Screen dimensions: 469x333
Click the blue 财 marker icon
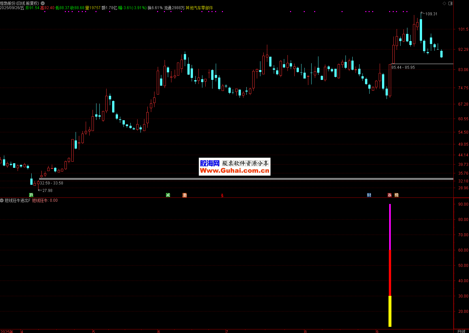coord(369,195)
